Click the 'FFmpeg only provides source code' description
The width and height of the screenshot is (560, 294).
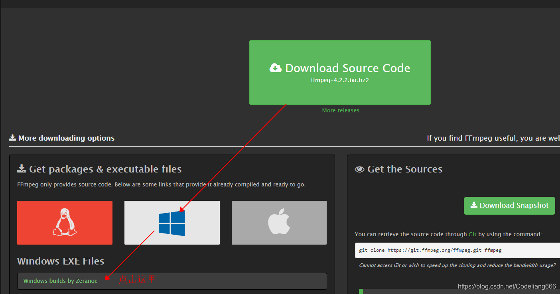(162, 184)
